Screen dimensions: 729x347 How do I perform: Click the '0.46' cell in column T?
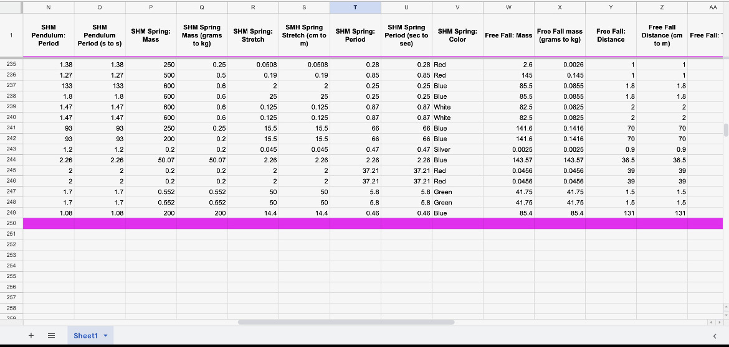[356, 213]
